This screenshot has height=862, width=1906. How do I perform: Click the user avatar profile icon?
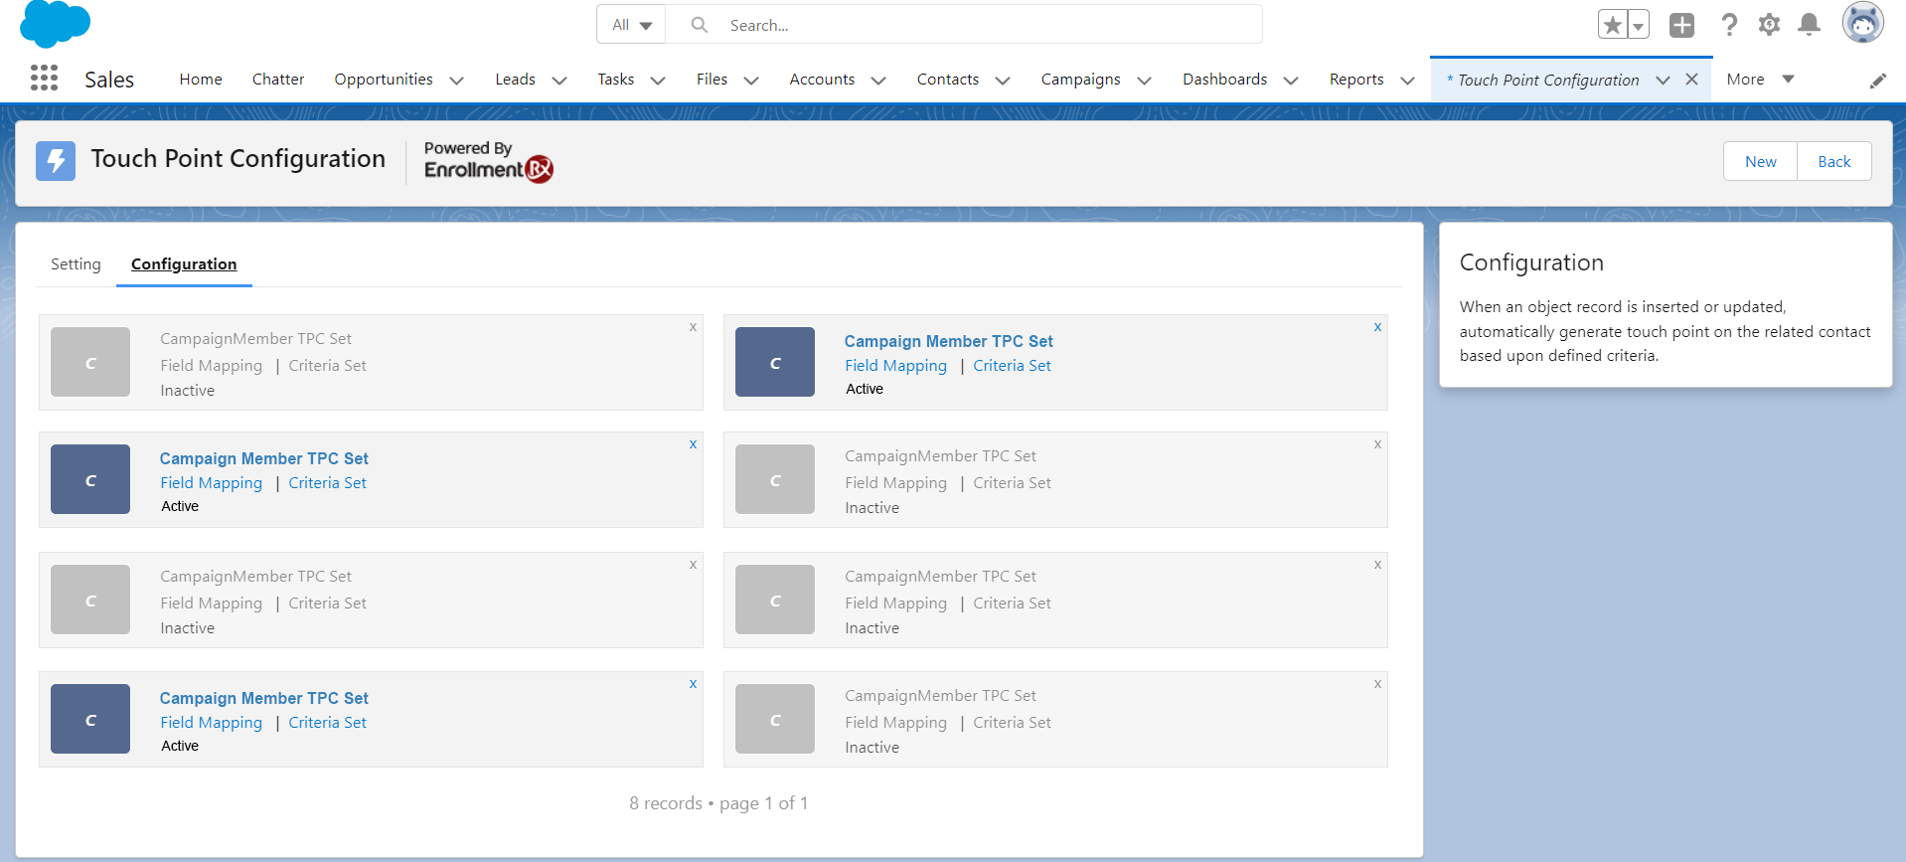[x=1862, y=23]
